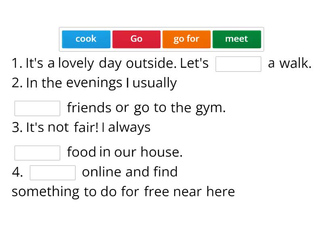
Task: Select the blue "cook" word tile
Action: pyautogui.click(x=86, y=39)
